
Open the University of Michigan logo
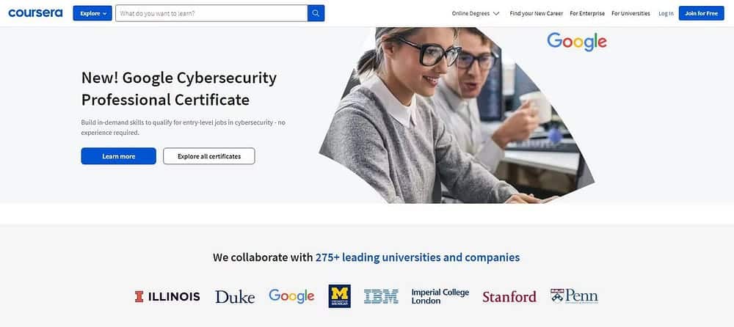339,296
